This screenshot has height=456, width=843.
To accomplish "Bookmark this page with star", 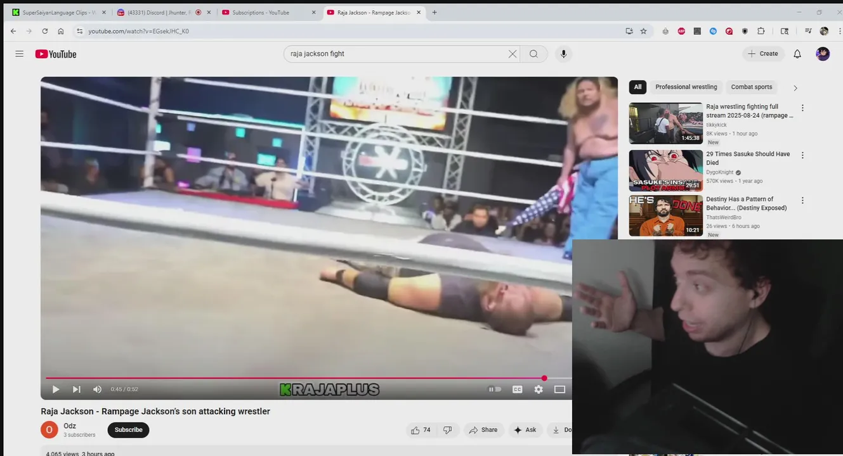I will click(644, 31).
